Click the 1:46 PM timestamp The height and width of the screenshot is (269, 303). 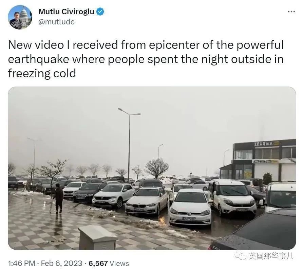[x=21, y=263]
